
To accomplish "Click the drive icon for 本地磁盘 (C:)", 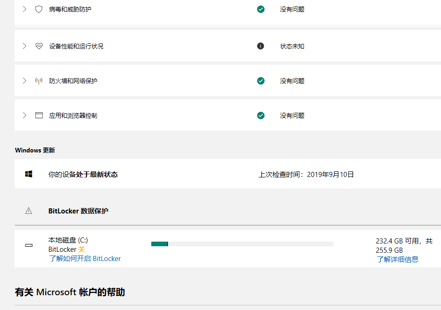I will (29, 245).
